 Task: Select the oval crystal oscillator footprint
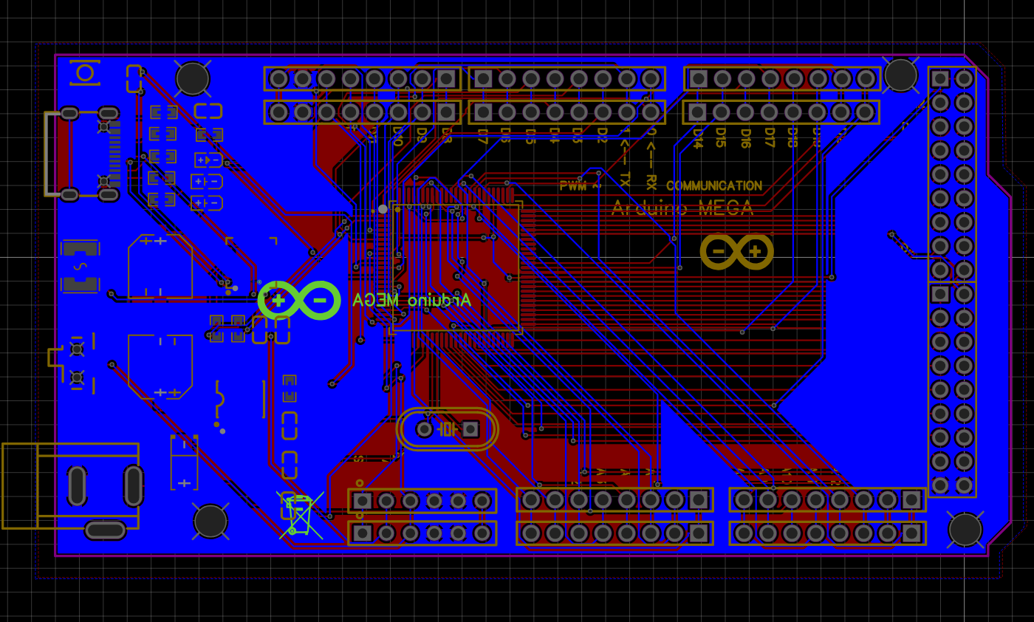tap(448, 429)
